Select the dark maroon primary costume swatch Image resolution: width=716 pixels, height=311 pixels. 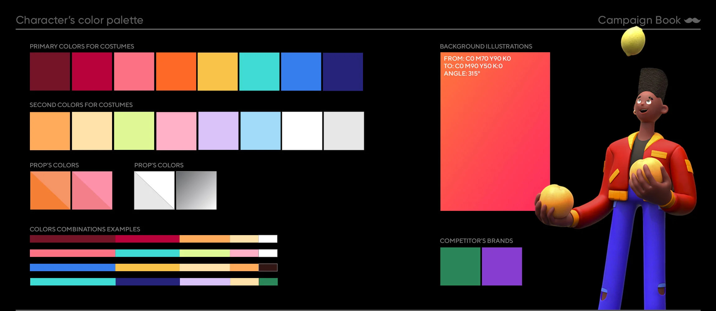pos(50,72)
